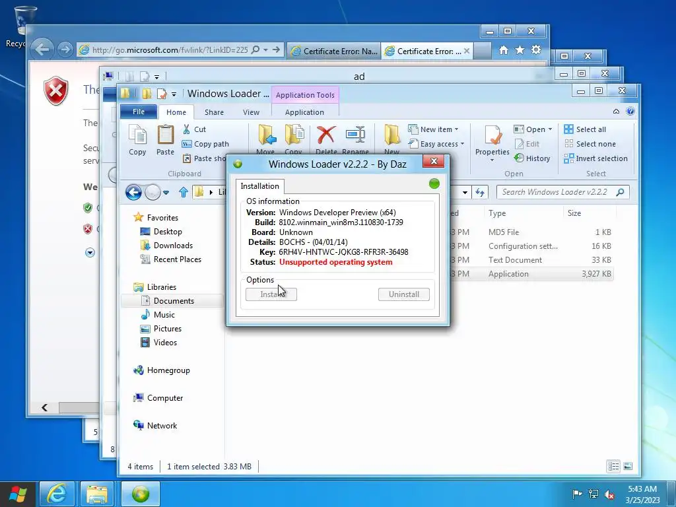Click the Refresh icon beside address bar
This screenshot has height=507, width=676.
(x=480, y=192)
